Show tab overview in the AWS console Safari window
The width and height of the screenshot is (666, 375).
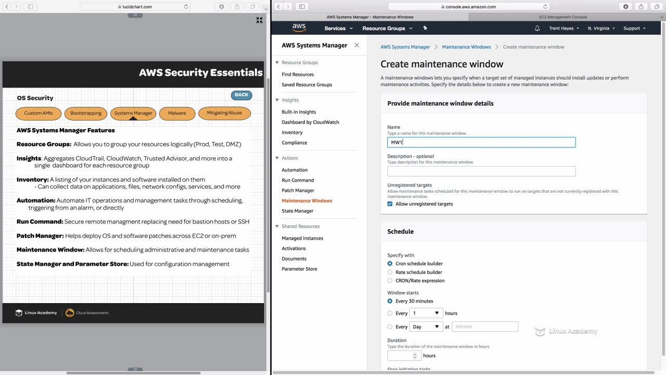657,7
